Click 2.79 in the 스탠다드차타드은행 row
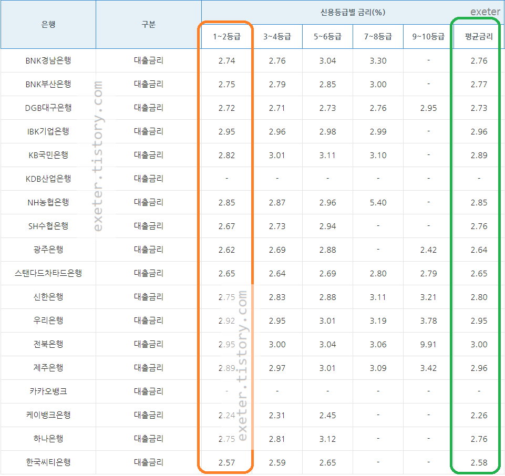505x476 pixels. (x=428, y=274)
